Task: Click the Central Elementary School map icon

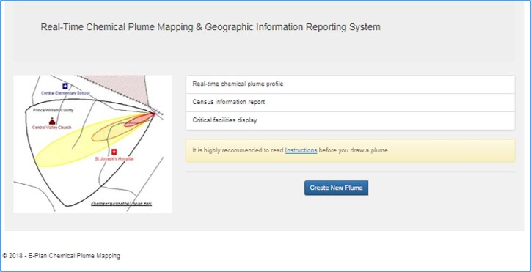Action: [x=65, y=87]
